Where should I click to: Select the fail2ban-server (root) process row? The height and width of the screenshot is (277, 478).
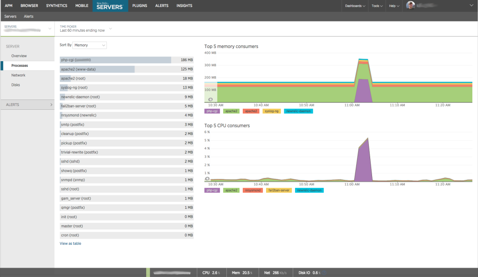(x=127, y=106)
